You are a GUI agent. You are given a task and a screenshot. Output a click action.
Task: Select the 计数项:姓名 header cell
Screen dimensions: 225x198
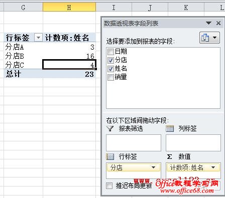click(x=69, y=38)
